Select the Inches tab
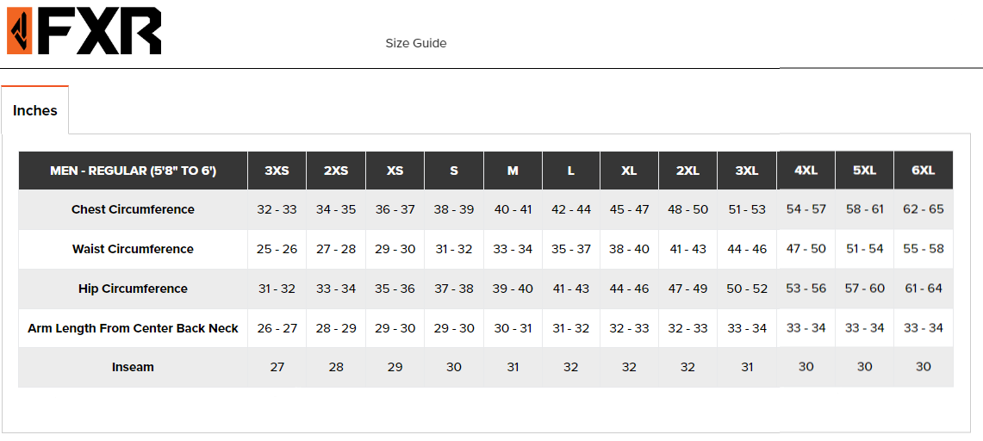This screenshot has width=983, height=441. coord(35,110)
